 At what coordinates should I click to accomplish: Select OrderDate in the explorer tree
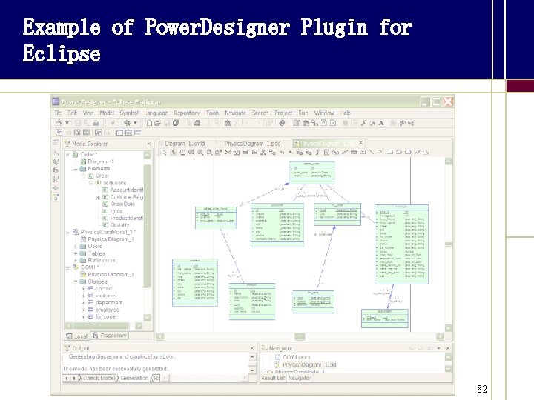122,204
